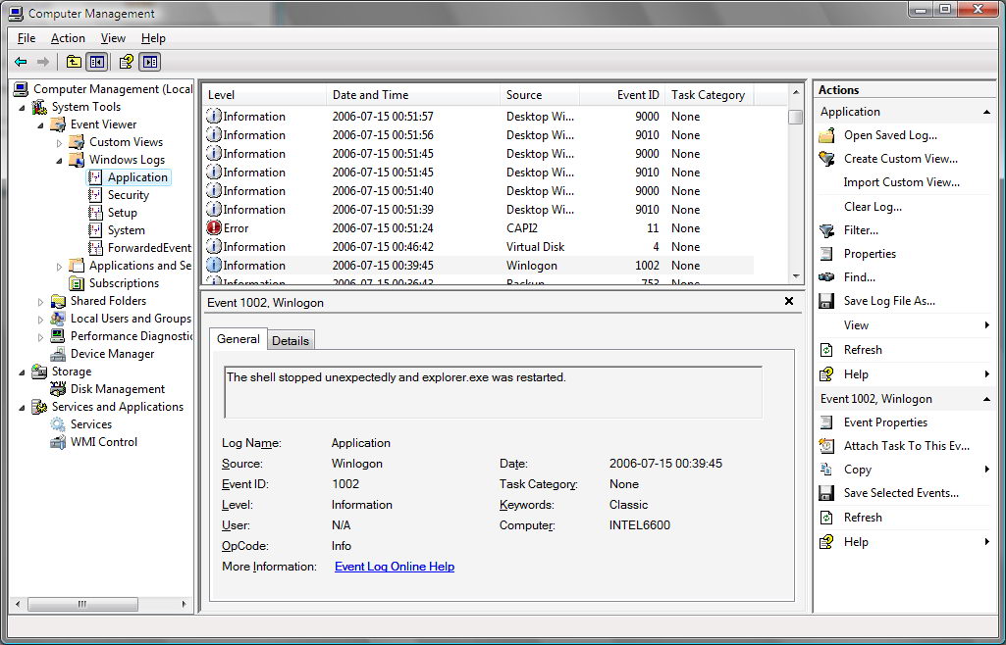Click the console tree horizontal scrollbar thumb
1006x645 pixels.
(82, 604)
